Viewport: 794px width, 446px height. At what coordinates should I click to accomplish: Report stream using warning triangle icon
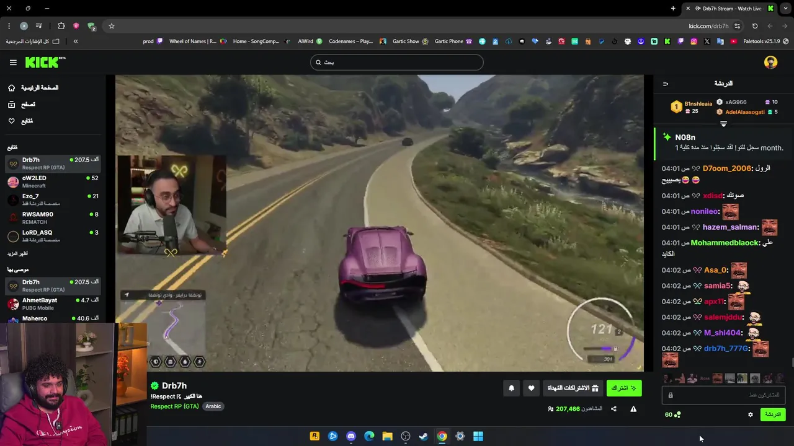coord(633,409)
